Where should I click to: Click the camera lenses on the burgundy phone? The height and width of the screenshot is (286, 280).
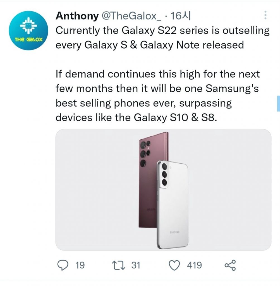145,154
